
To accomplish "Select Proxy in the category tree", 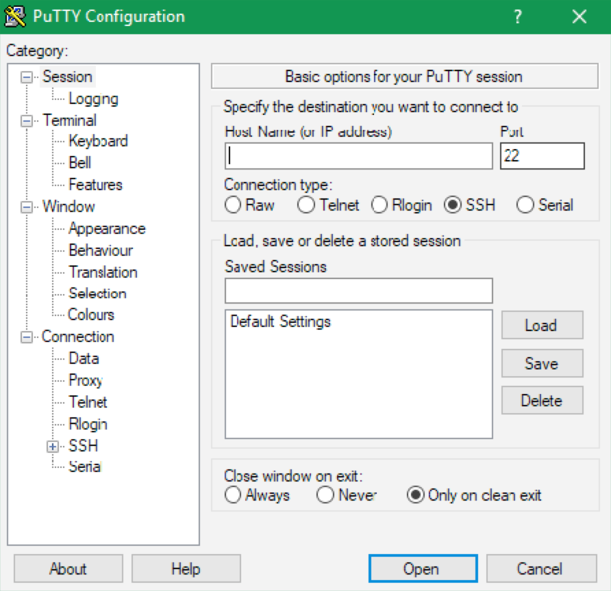I will point(86,380).
